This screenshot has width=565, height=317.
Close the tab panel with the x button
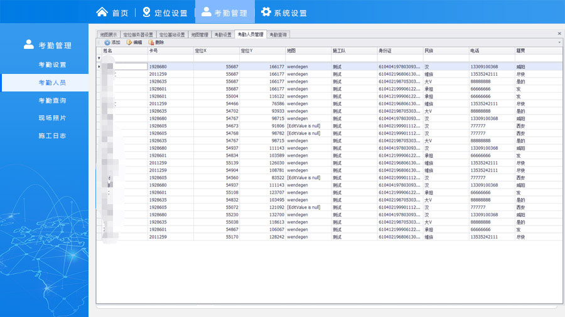[x=559, y=34]
